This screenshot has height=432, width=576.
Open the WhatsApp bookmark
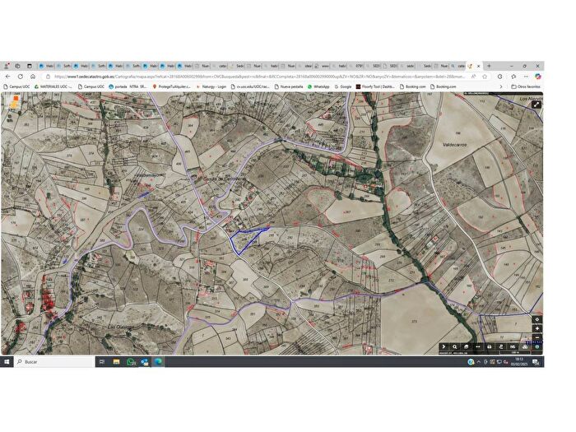(318, 86)
